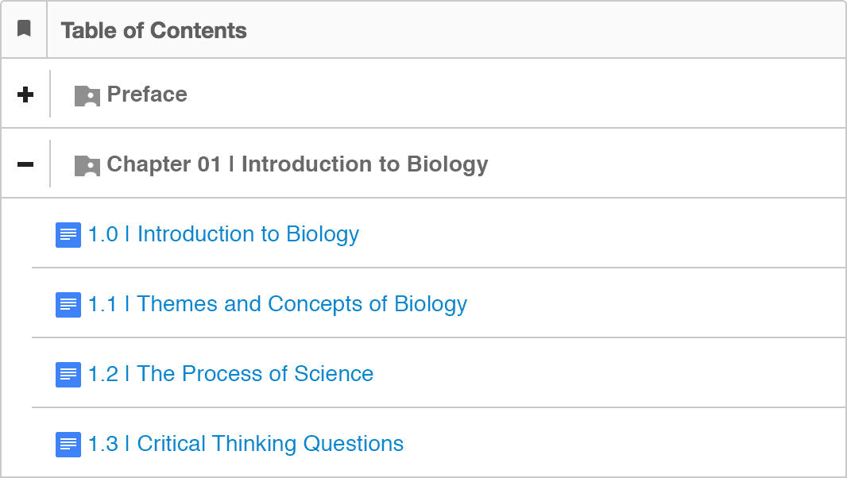Click the document icon for Process of Science
This screenshot has width=847, height=478.
pos(68,375)
